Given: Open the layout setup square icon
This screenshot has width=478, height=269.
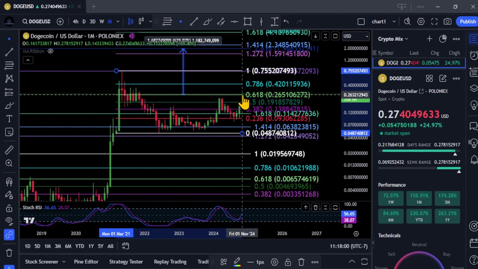Looking at the screenshot, I should [x=361, y=22].
